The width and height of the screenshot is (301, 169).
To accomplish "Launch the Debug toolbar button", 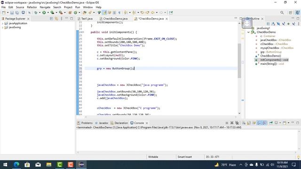I will [36, 13].
